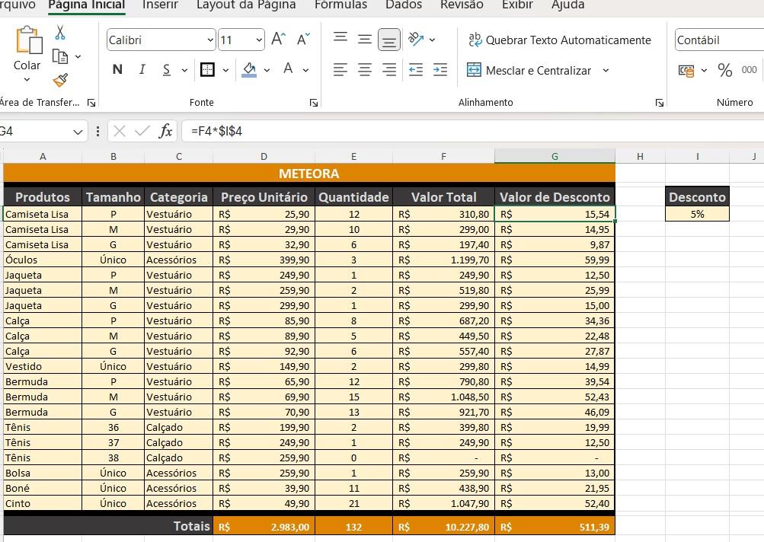Expand the Name Box dropdown arrow
This screenshot has height=542, width=764.
pos(78,132)
